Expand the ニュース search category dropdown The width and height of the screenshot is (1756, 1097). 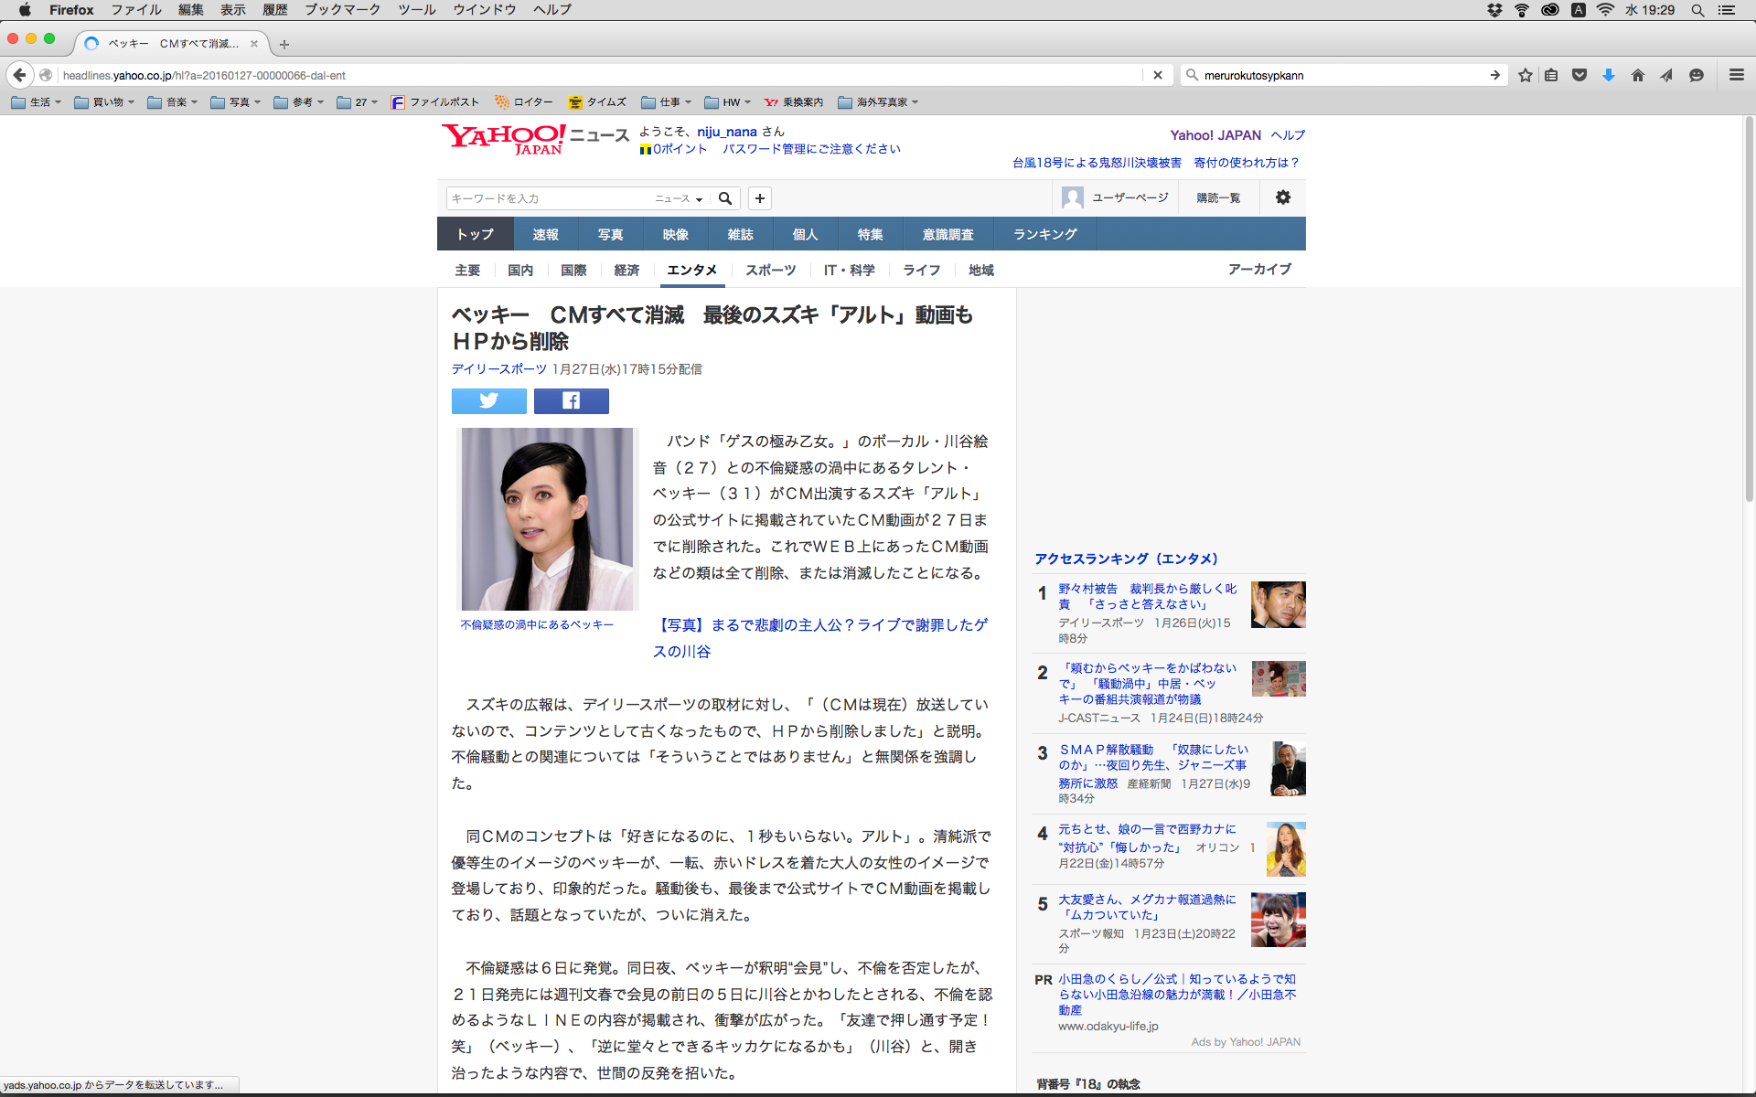point(679,198)
